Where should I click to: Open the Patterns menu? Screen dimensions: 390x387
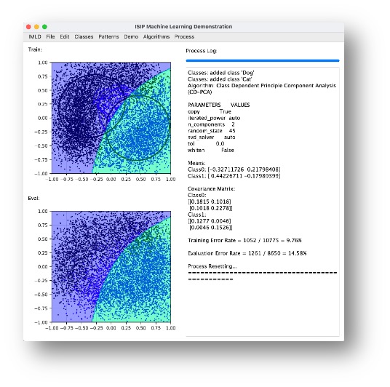(108, 37)
